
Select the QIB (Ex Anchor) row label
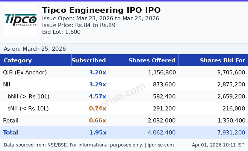[x=25, y=72]
